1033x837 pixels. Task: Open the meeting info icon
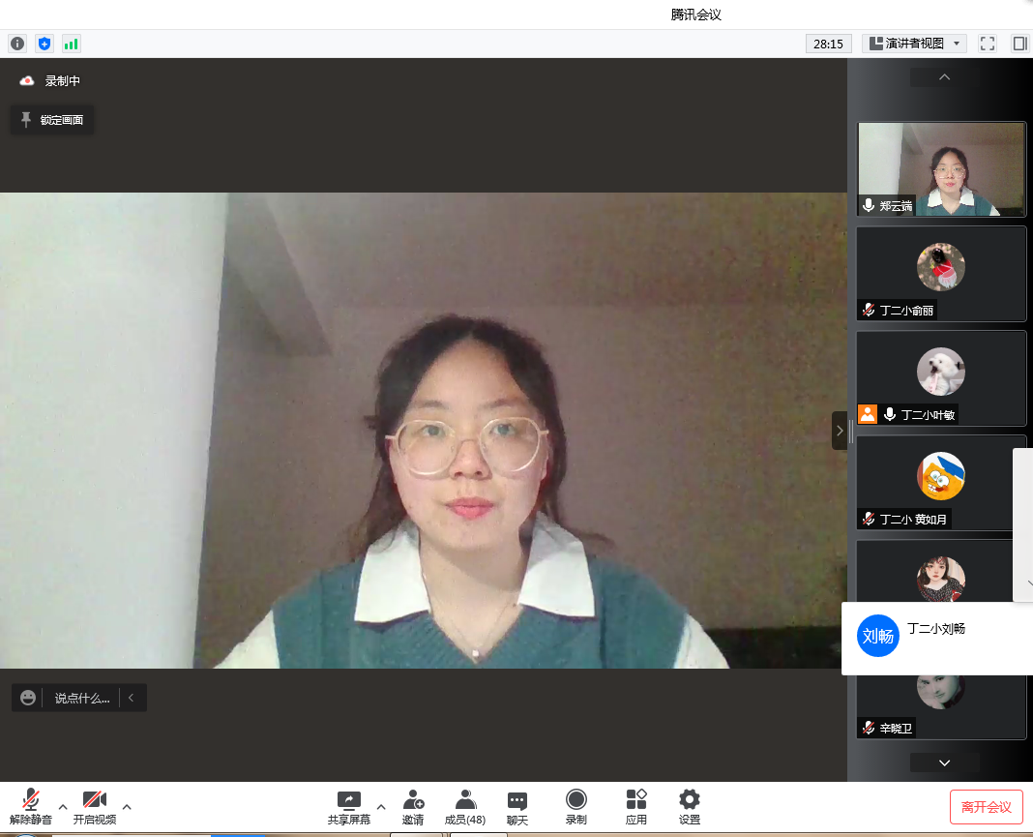(x=17, y=44)
